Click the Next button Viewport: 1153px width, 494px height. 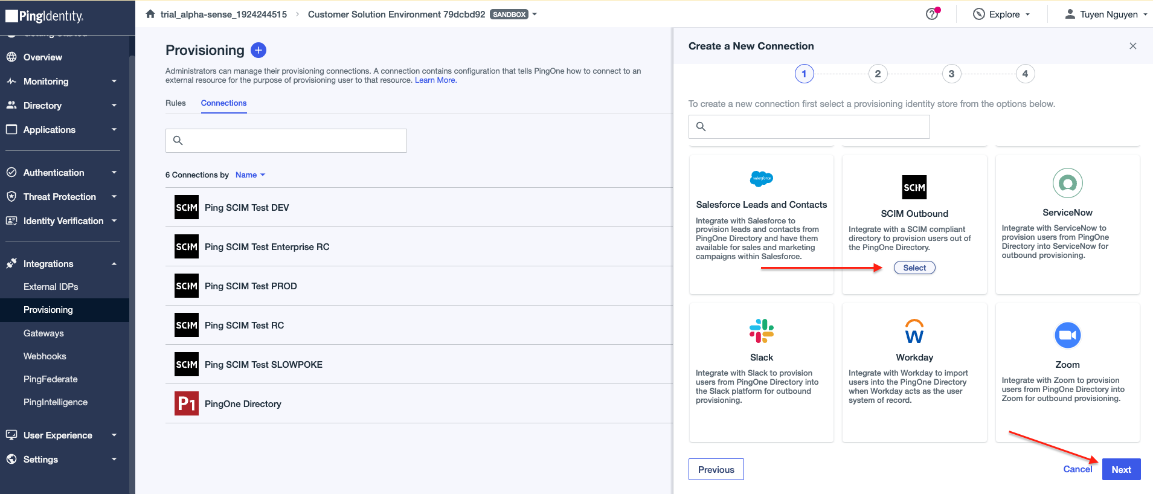pyautogui.click(x=1121, y=469)
